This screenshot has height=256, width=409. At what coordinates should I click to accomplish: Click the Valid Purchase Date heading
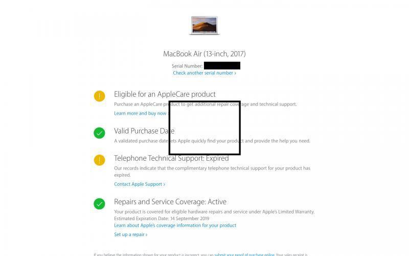point(144,131)
